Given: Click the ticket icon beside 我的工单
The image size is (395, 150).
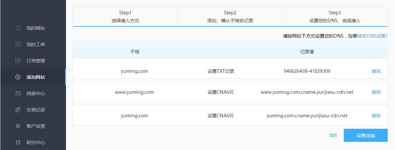Looking at the screenshot, I should 18,44.
